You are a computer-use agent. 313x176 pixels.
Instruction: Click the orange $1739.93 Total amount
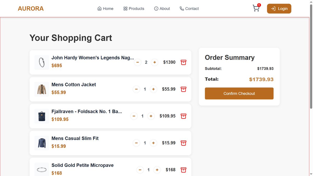[x=261, y=80]
